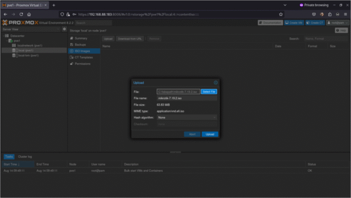Open the Server View dropdown
Image resolution: width=351 pixels, height=198 pixels.
(x=31, y=29)
